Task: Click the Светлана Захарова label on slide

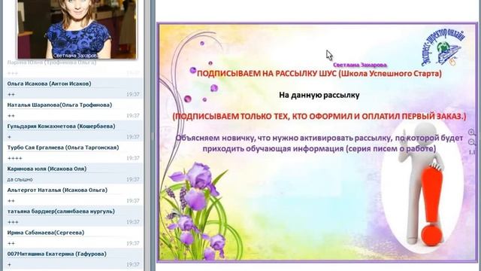Action: pyautogui.click(x=360, y=65)
